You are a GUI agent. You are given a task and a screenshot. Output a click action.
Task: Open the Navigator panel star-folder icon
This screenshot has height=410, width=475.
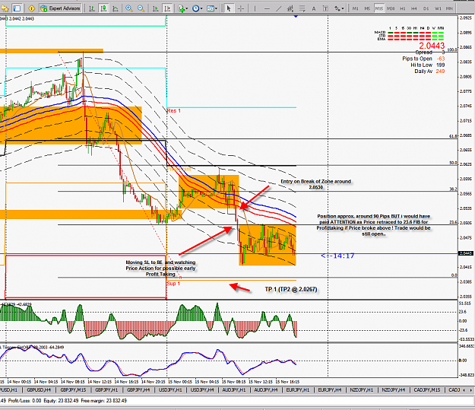tap(6, 8)
